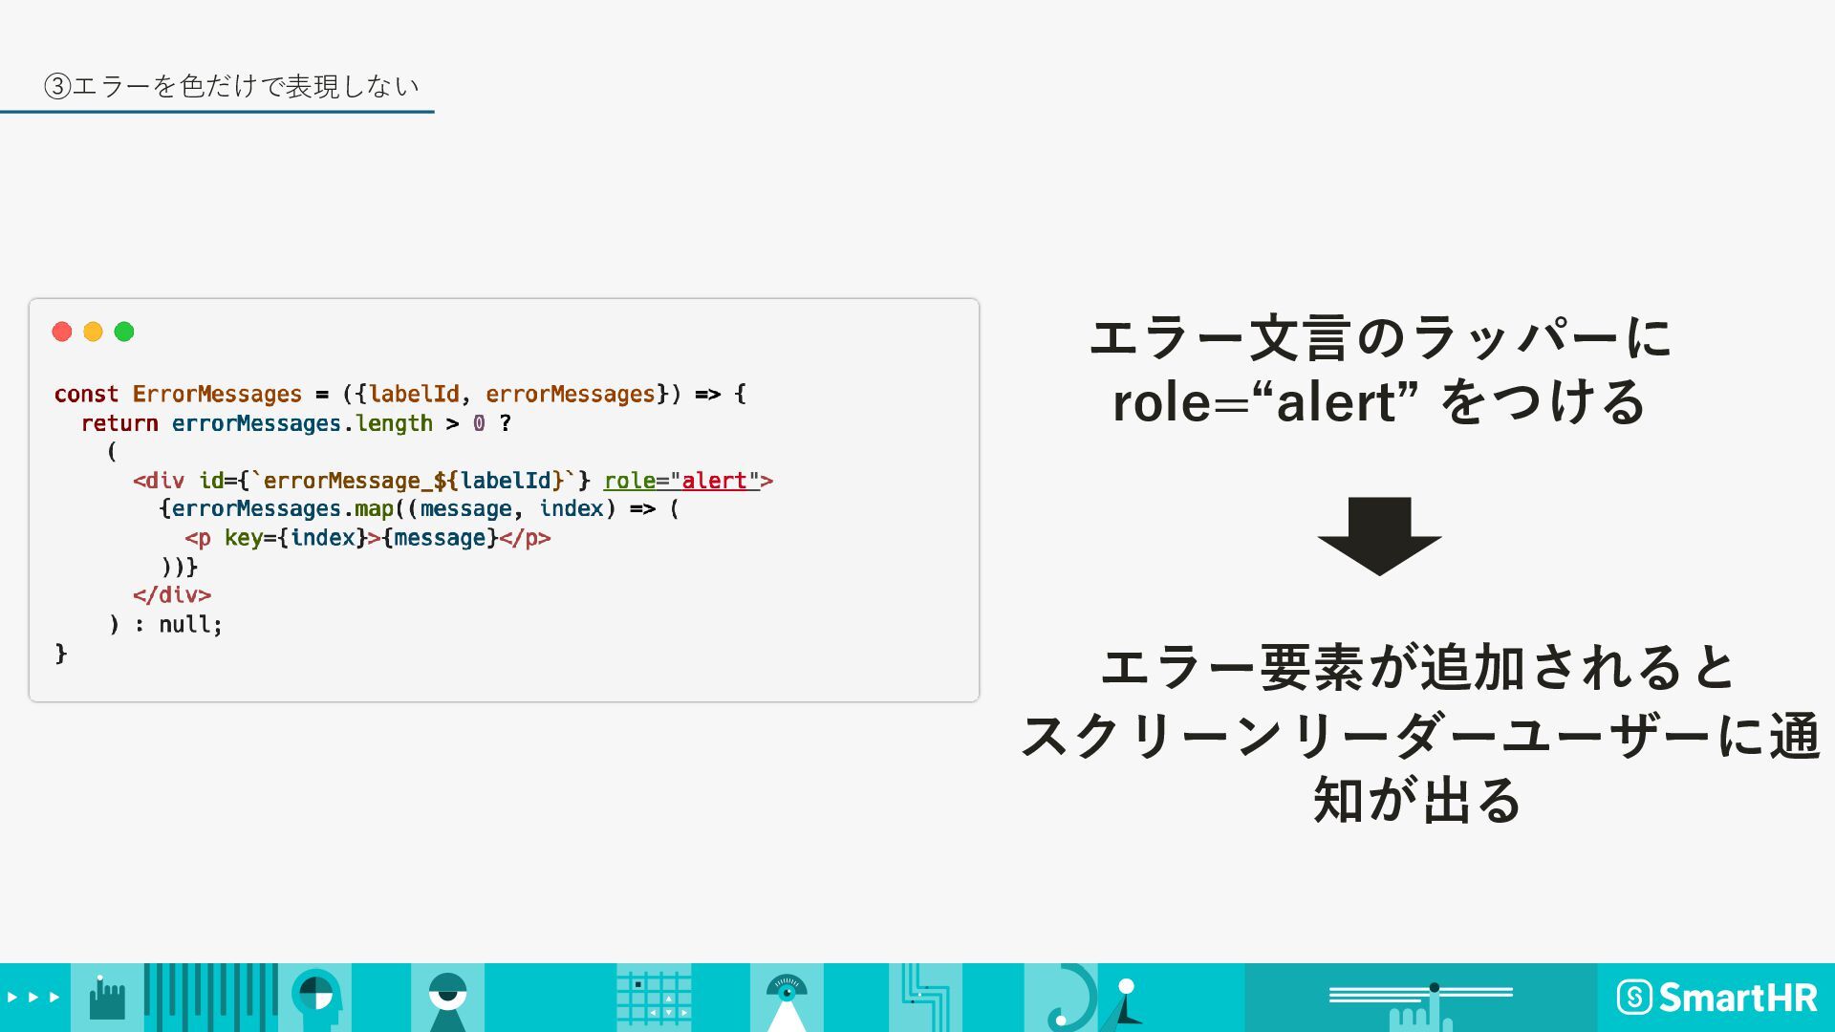This screenshot has width=1835, height=1032.
Task: Click the 'role=“alert” をつける' text
Action: (1378, 401)
